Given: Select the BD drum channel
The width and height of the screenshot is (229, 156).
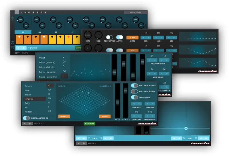Looking at the screenshot, I should (23, 32).
